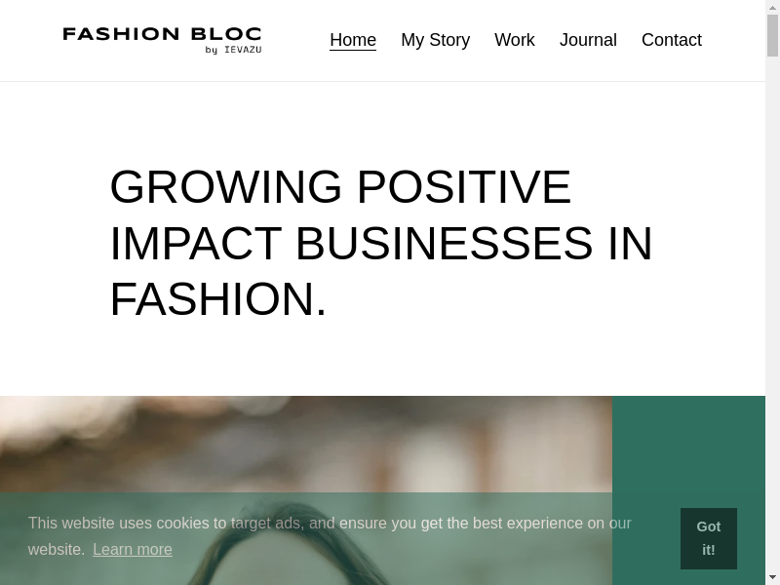Follow the Learn more cookie link
Screen dimensions: 780x585
pos(133,549)
